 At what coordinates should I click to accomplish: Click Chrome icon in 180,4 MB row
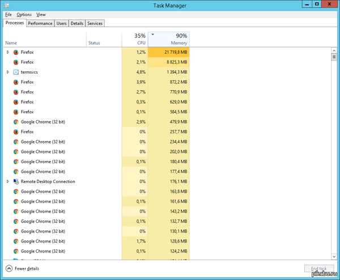click(x=16, y=162)
